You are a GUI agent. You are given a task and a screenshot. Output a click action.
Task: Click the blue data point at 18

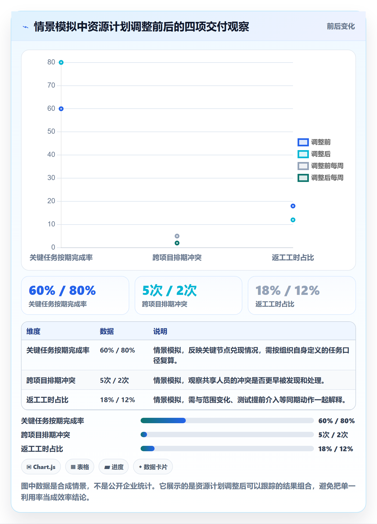(x=293, y=206)
